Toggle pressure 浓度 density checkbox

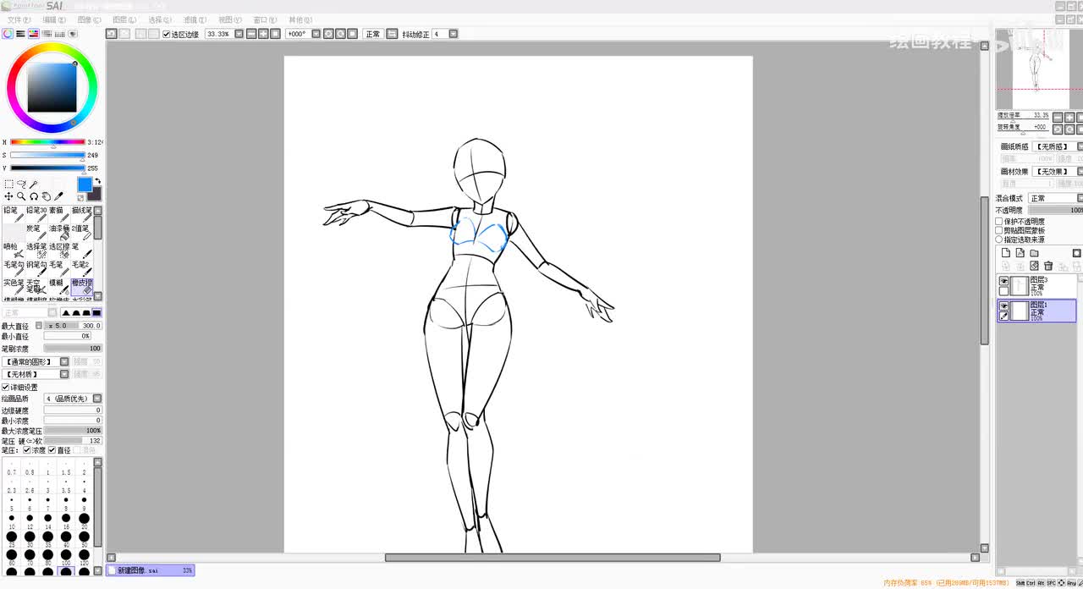27,450
